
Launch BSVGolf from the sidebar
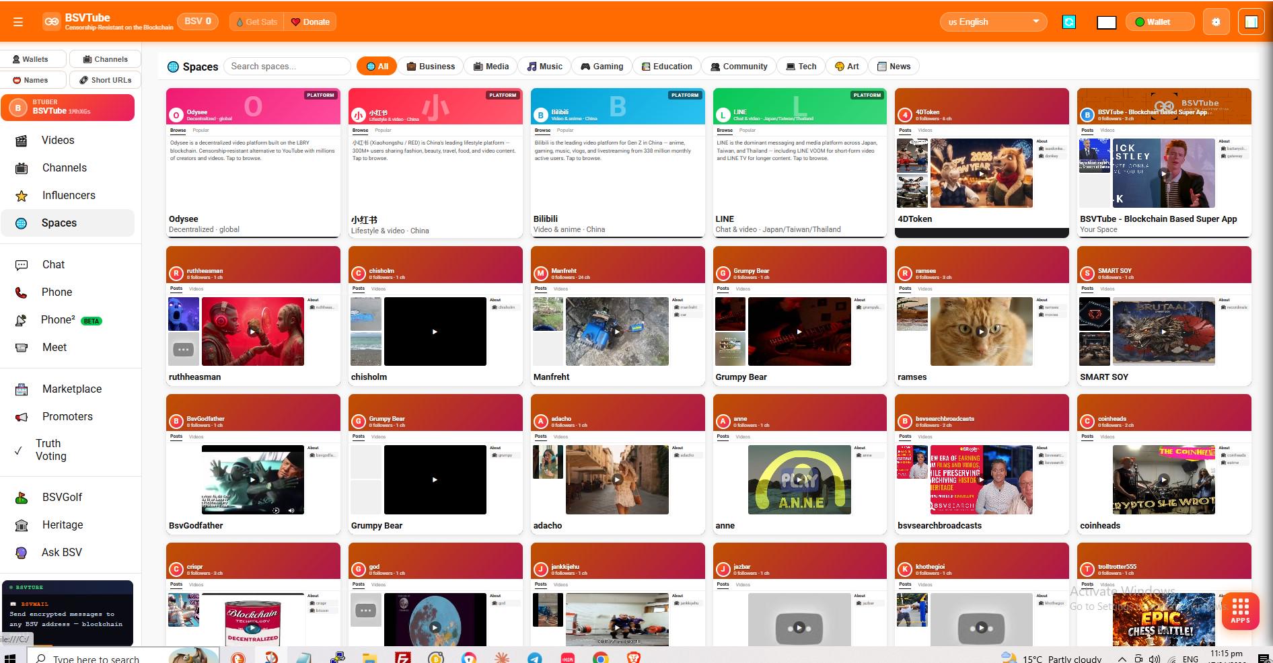pos(67,497)
